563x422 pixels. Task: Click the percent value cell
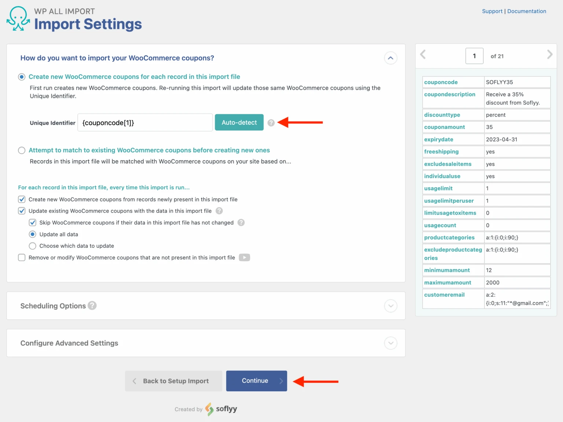click(x=517, y=115)
